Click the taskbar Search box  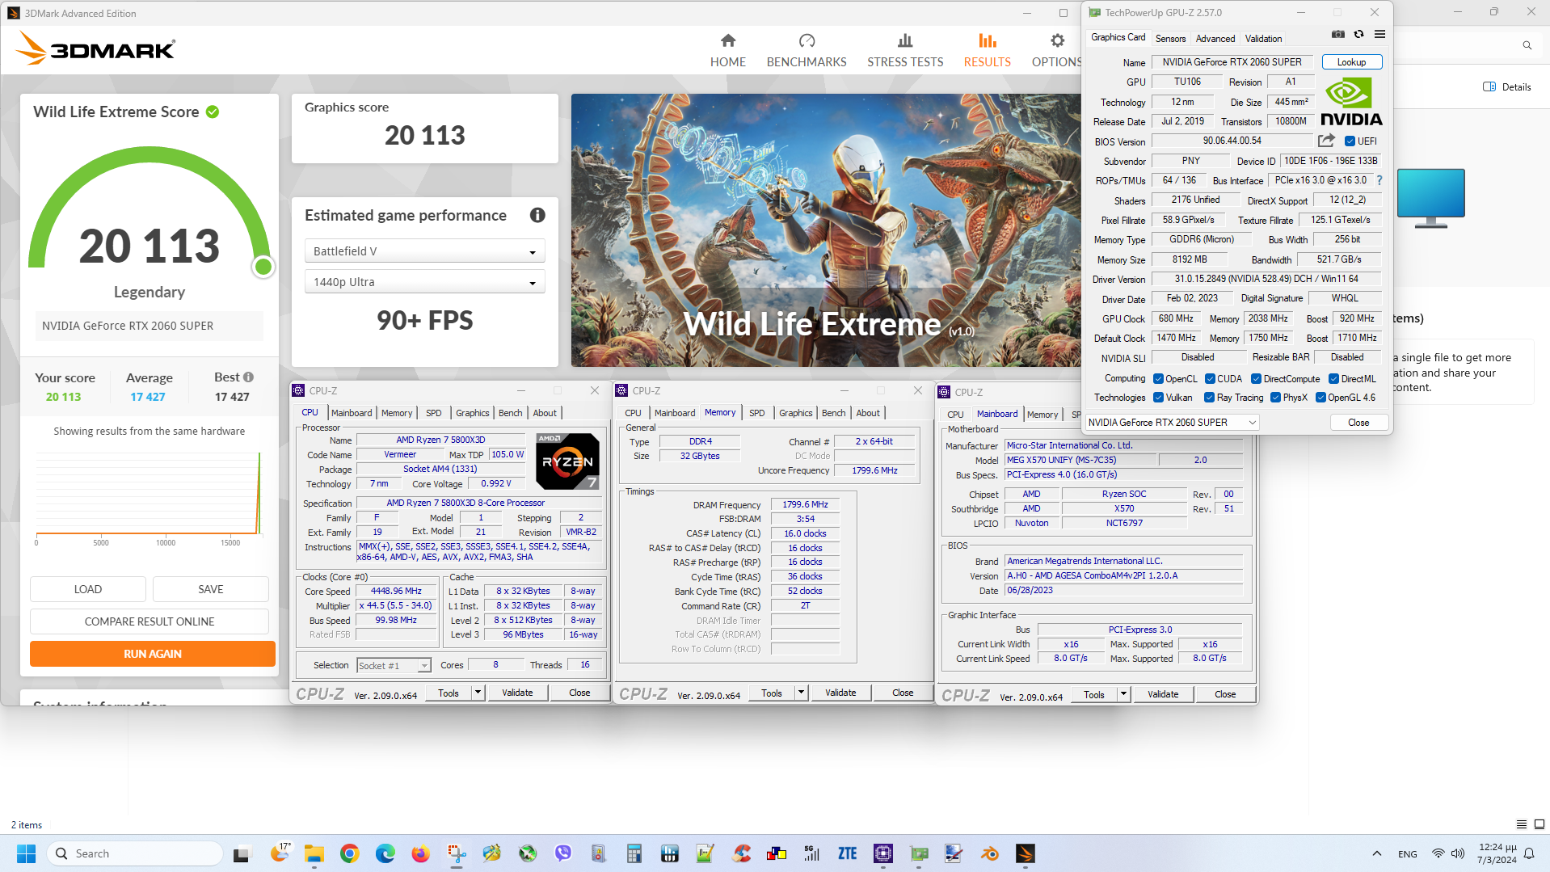tap(135, 853)
